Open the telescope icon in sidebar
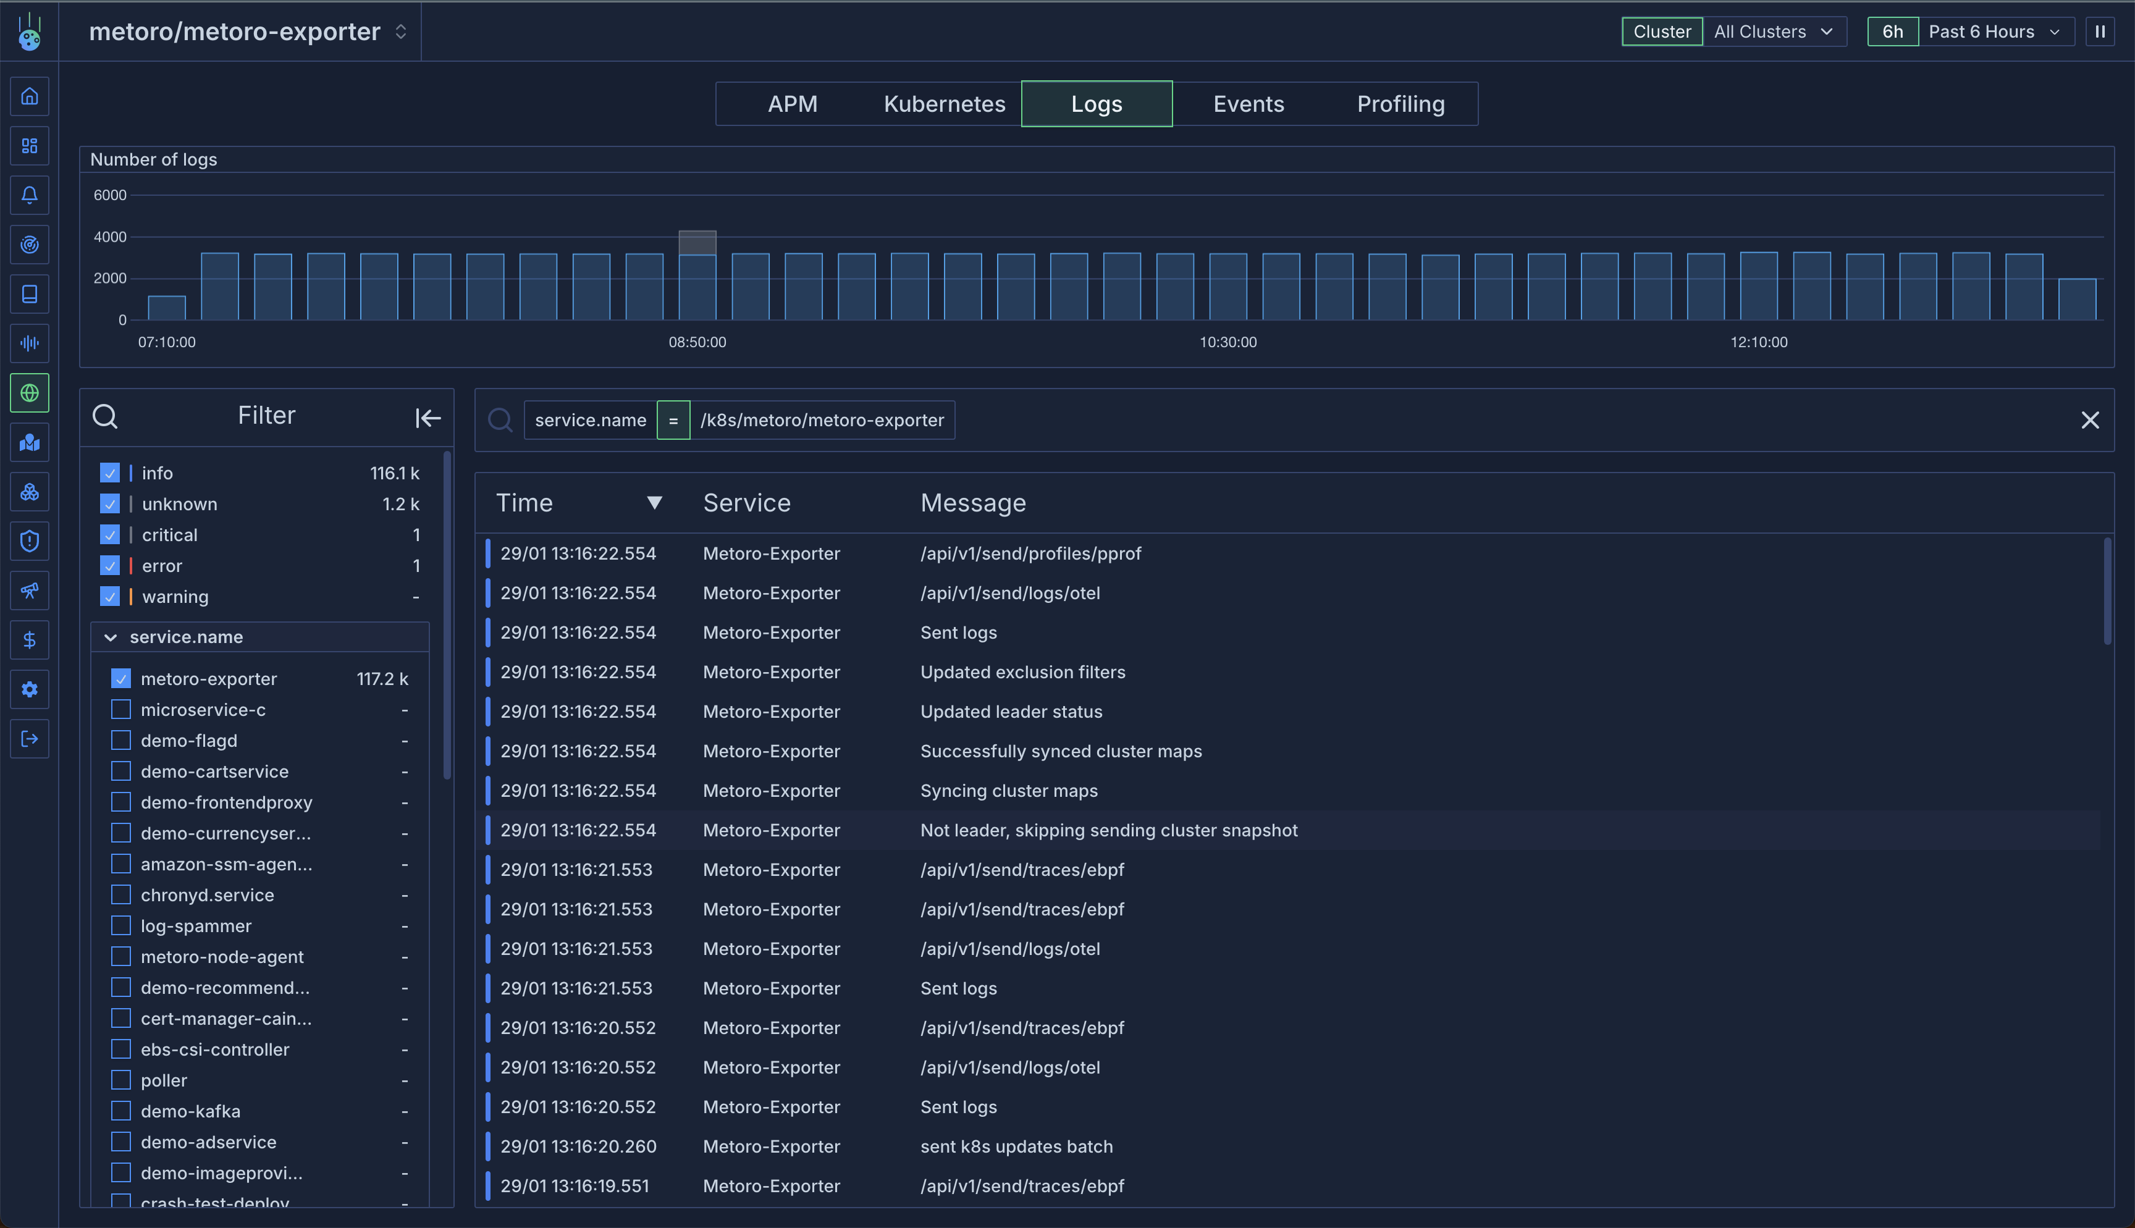The image size is (2135, 1228). [30, 591]
